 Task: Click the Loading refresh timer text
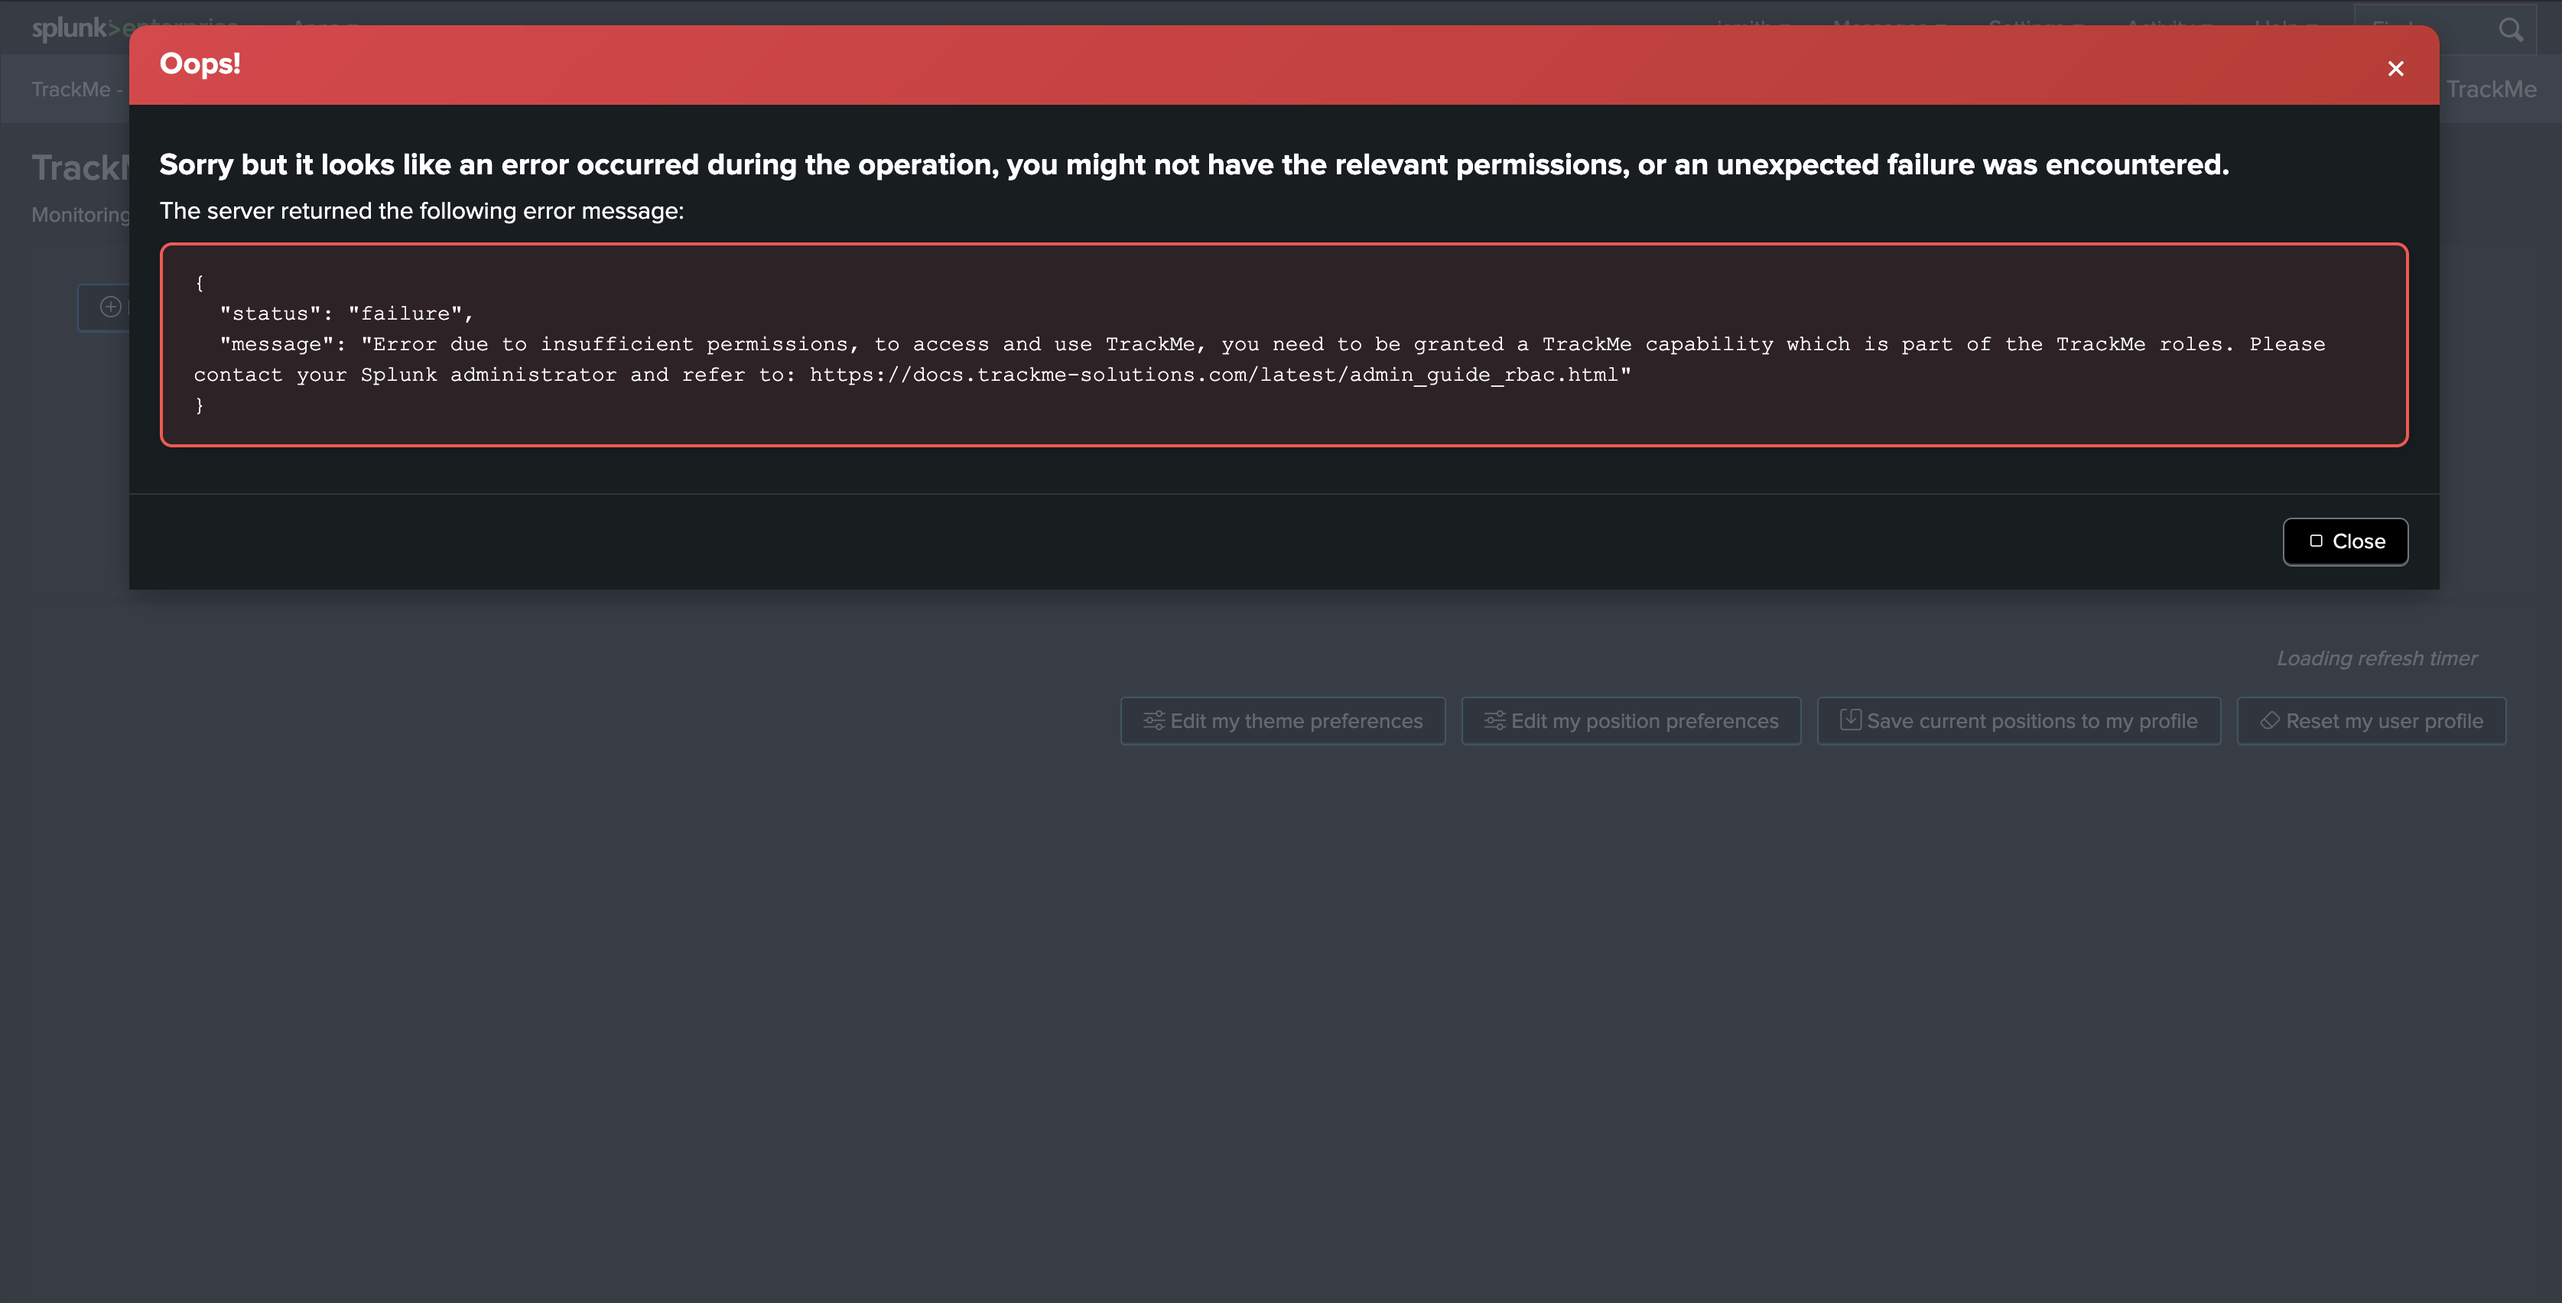(2376, 658)
